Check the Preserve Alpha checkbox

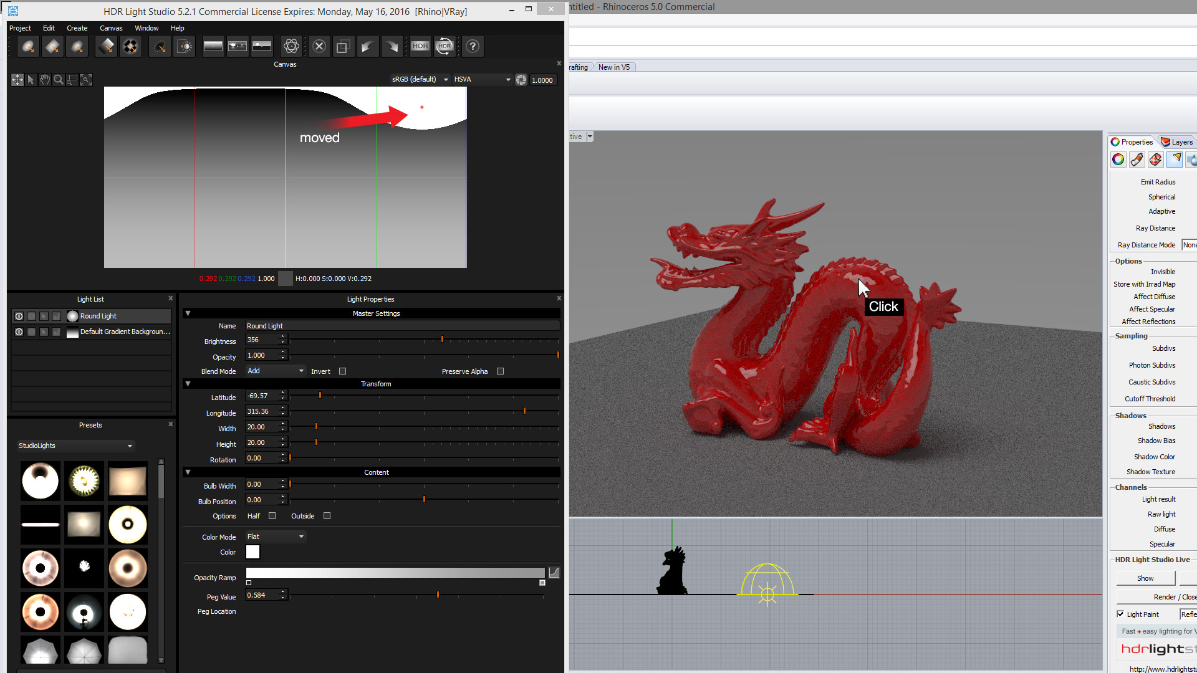point(500,371)
